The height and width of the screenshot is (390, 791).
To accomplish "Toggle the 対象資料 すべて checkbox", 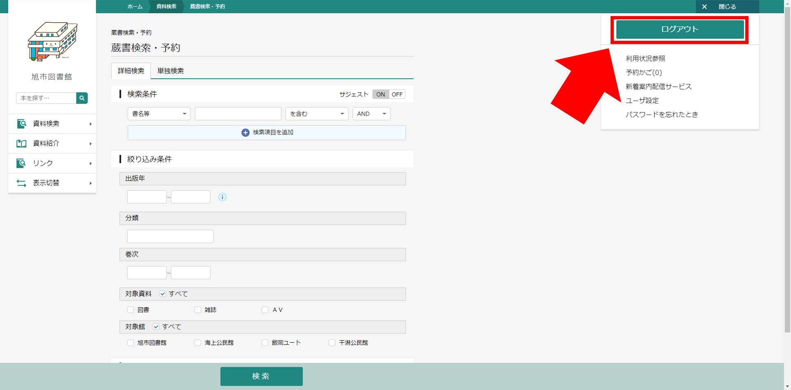I will pos(163,294).
